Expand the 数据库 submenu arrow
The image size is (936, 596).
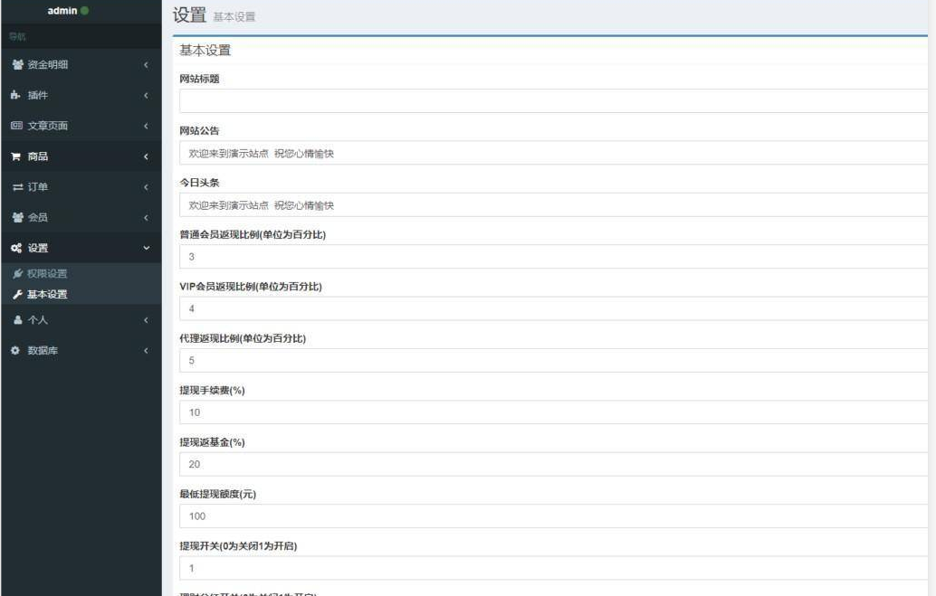(146, 350)
